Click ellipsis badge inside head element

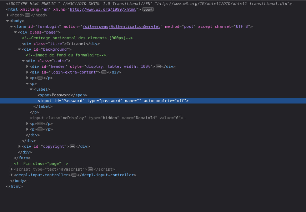point(27,15)
